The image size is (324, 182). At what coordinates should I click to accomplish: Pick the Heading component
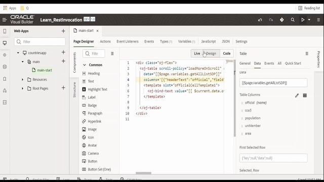91,73
